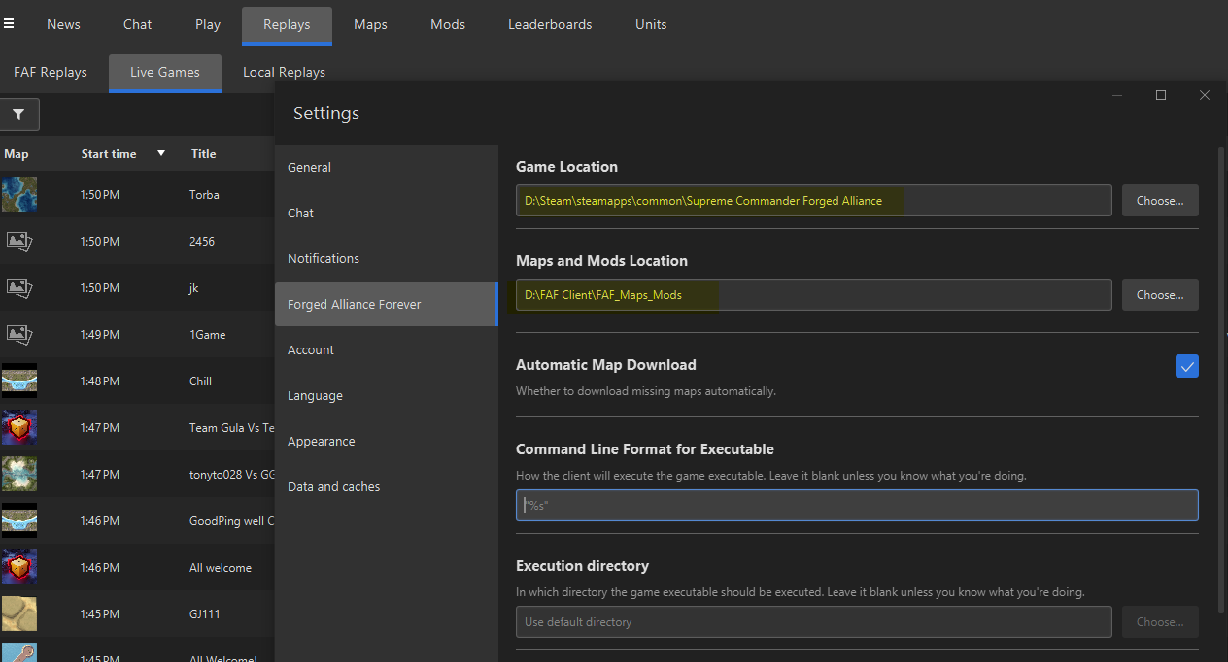Click the Start time column header label

coord(109,154)
